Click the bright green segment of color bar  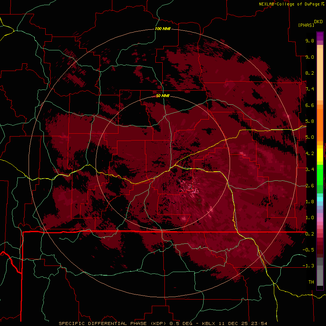(320, 175)
